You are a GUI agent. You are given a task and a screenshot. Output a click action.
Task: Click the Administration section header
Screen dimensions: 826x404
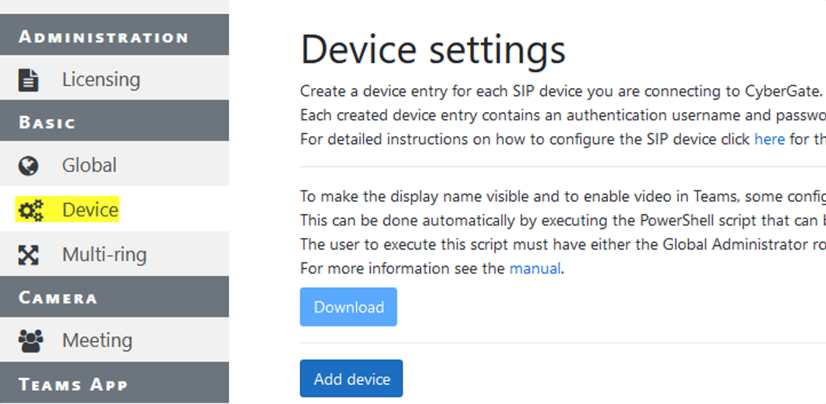click(x=103, y=37)
